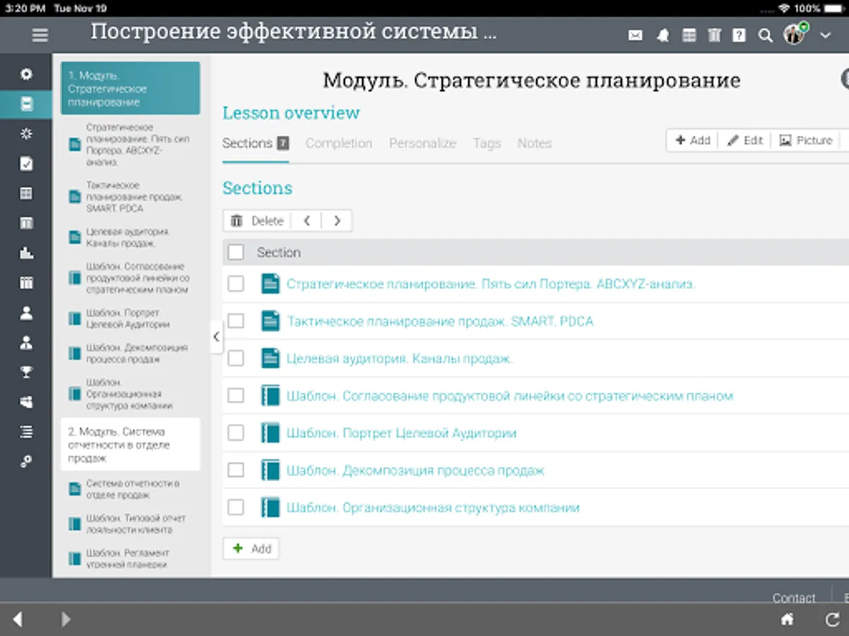
Task: Select the highlighted lessons sidebar icon
Action: point(26,104)
